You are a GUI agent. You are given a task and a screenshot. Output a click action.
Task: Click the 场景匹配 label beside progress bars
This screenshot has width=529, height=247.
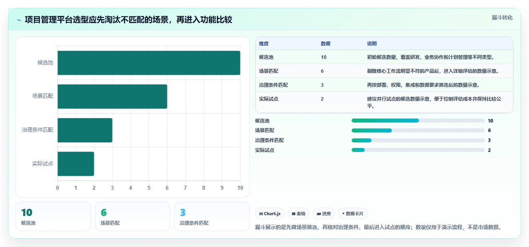[265, 130]
